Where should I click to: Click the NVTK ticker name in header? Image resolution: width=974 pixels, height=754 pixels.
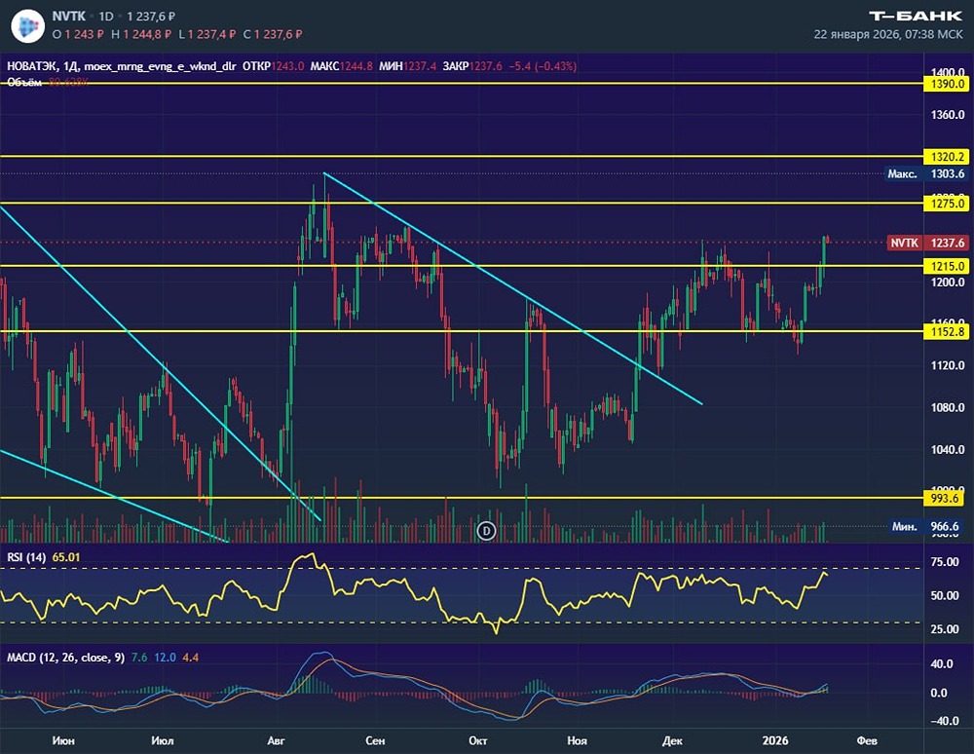click(x=69, y=17)
